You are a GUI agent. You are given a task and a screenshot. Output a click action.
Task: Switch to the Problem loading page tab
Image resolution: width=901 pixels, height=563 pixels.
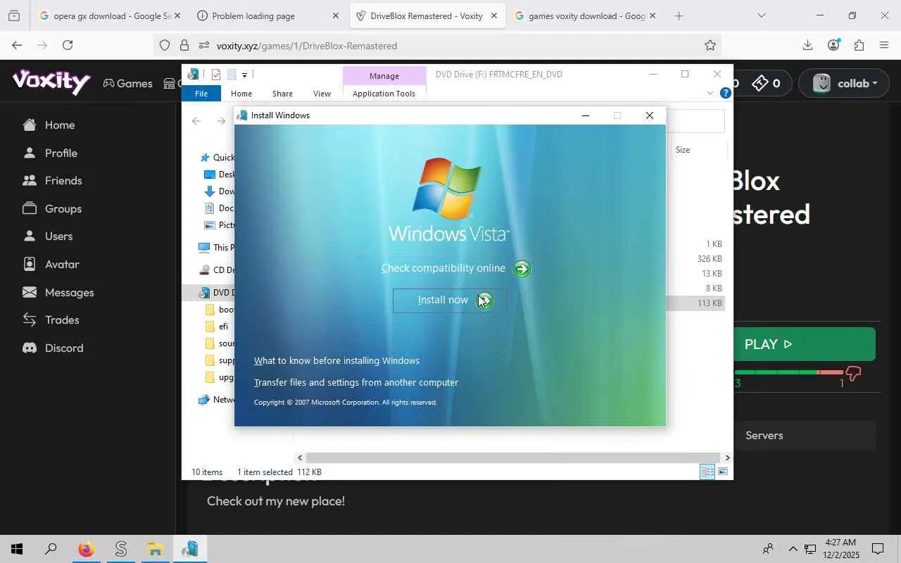coord(267,15)
